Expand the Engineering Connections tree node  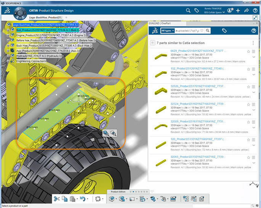point(8,61)
